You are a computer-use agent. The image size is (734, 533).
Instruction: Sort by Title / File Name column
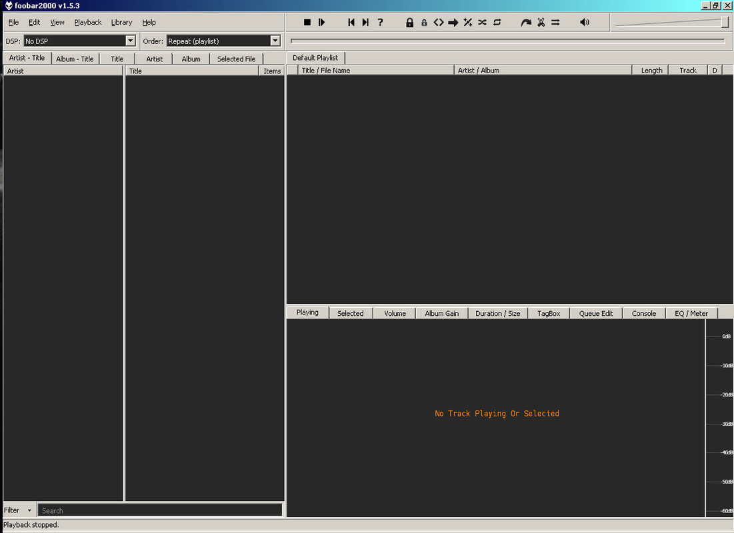pyautogui.click(x=376, y=70)
